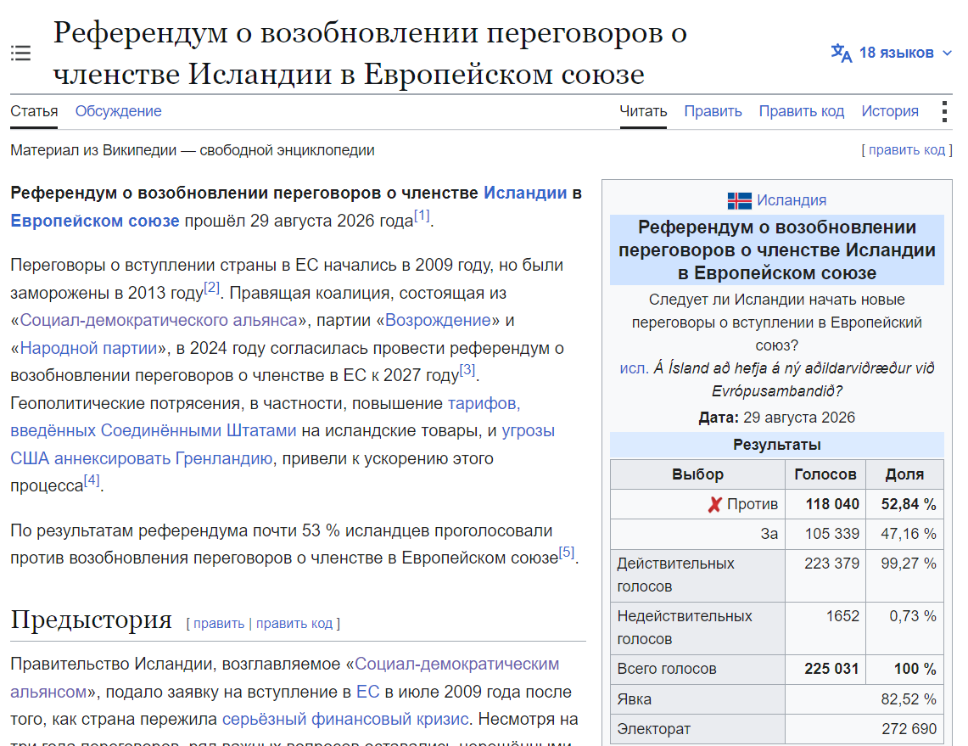
Task: Open the Править код tab
Action: tap(802, 111)
